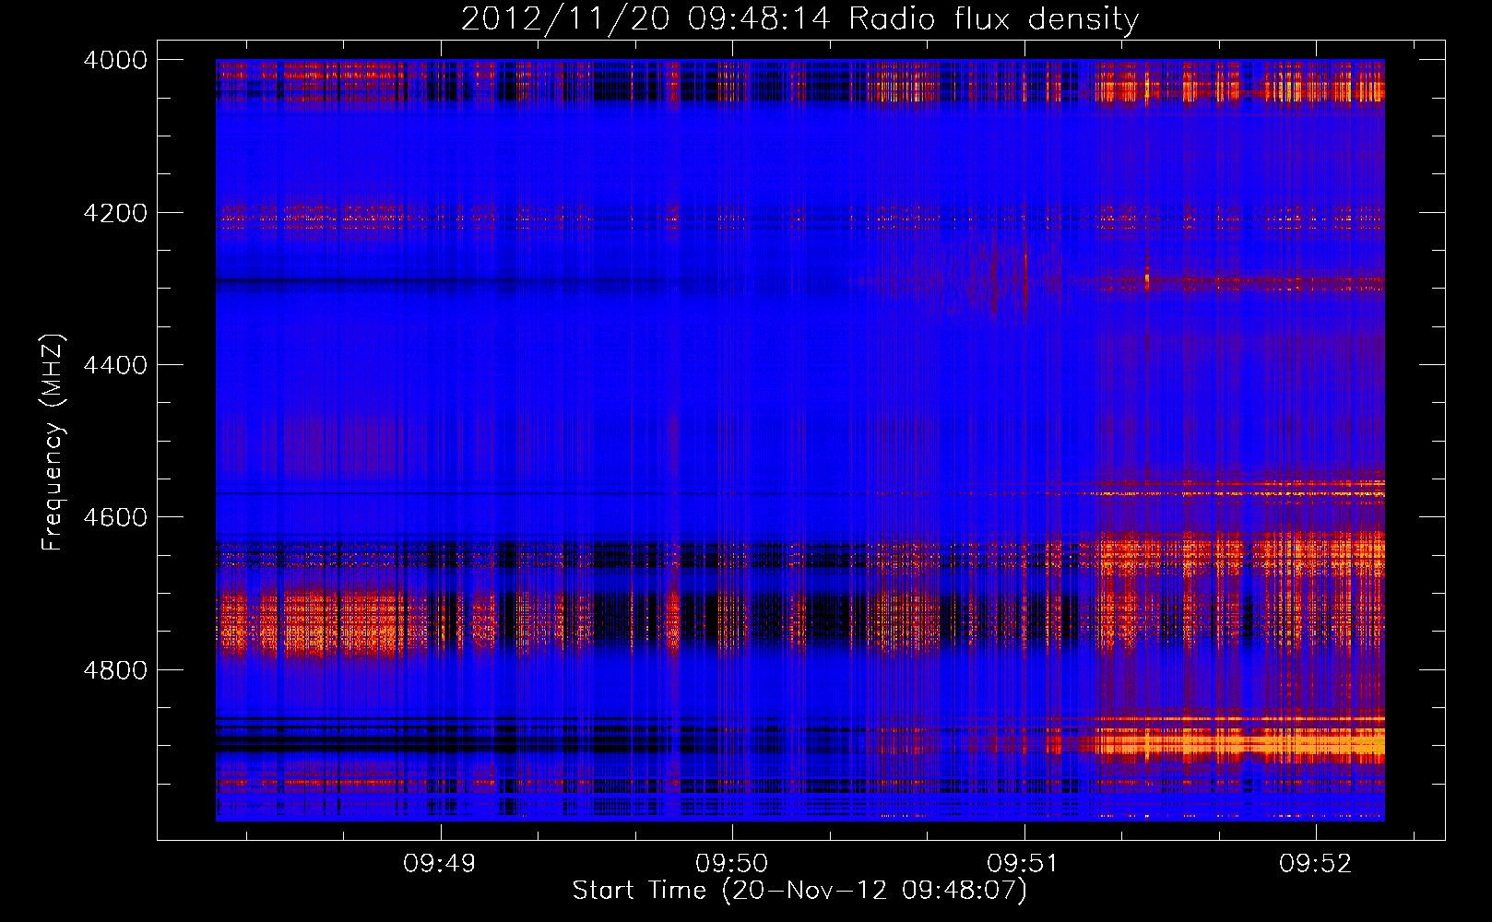
Task: Click the "Start Time (20-Nov-12 09:48:07)" axis label
Action: [799, 891]
